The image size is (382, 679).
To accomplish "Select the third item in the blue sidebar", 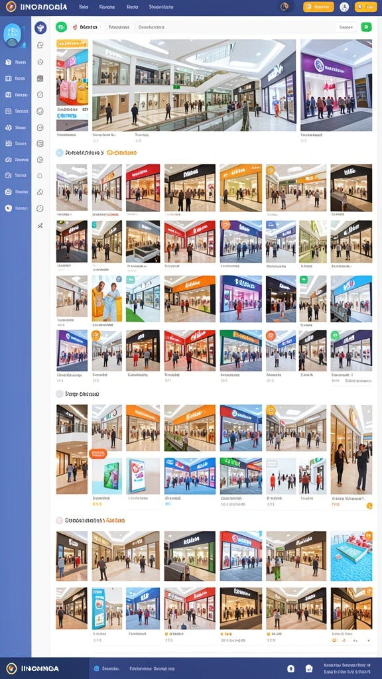I will point(16,95).
